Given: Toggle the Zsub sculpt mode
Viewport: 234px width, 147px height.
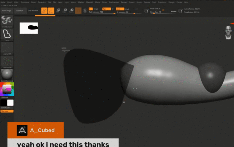Looking at the screenshot, I should point(127,9).
